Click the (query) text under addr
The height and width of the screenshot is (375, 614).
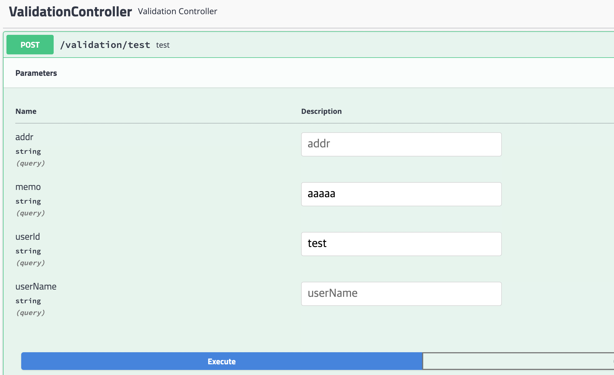click(31, 163)
